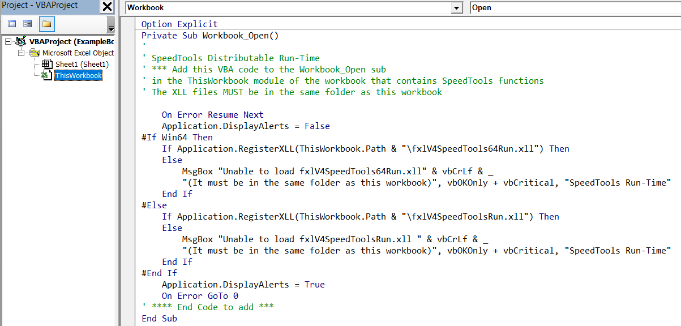This screenshot has width=681, height=326.
Task: Select ThisWorkbook in project tree
Action: click(78, 76)
